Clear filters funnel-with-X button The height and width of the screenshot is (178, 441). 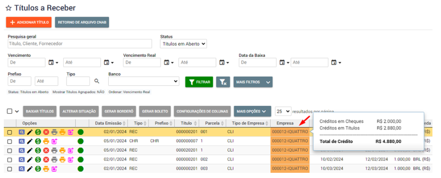pyautogui.click(x=223, y=82)
